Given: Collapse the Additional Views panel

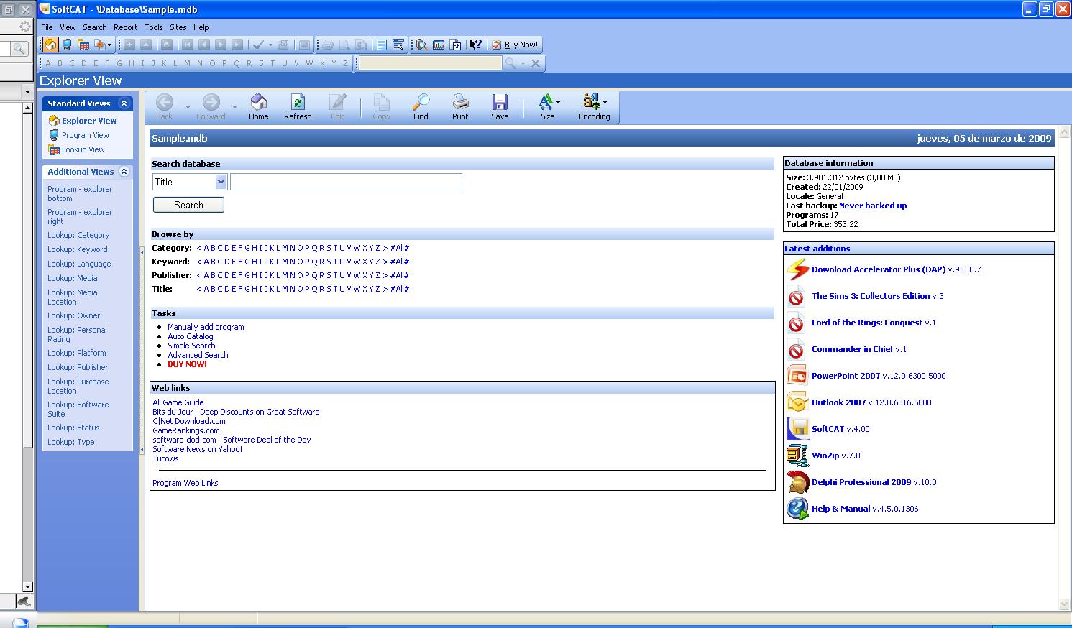Looking at the screenshot, I should tap(124, 172).
